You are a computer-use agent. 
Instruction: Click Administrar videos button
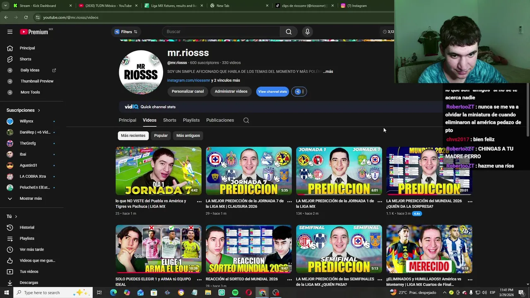[231, 91]
